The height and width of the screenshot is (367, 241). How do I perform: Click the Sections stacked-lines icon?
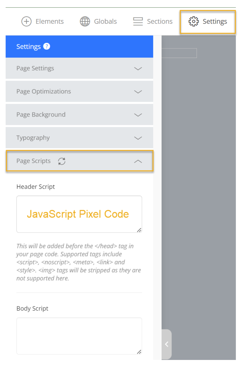point(138,21)
